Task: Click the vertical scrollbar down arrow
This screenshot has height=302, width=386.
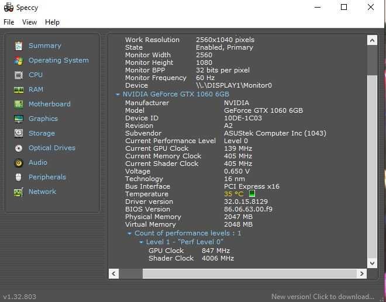Action: 372,263
